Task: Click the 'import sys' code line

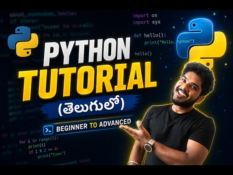Action: coord(146,22)
